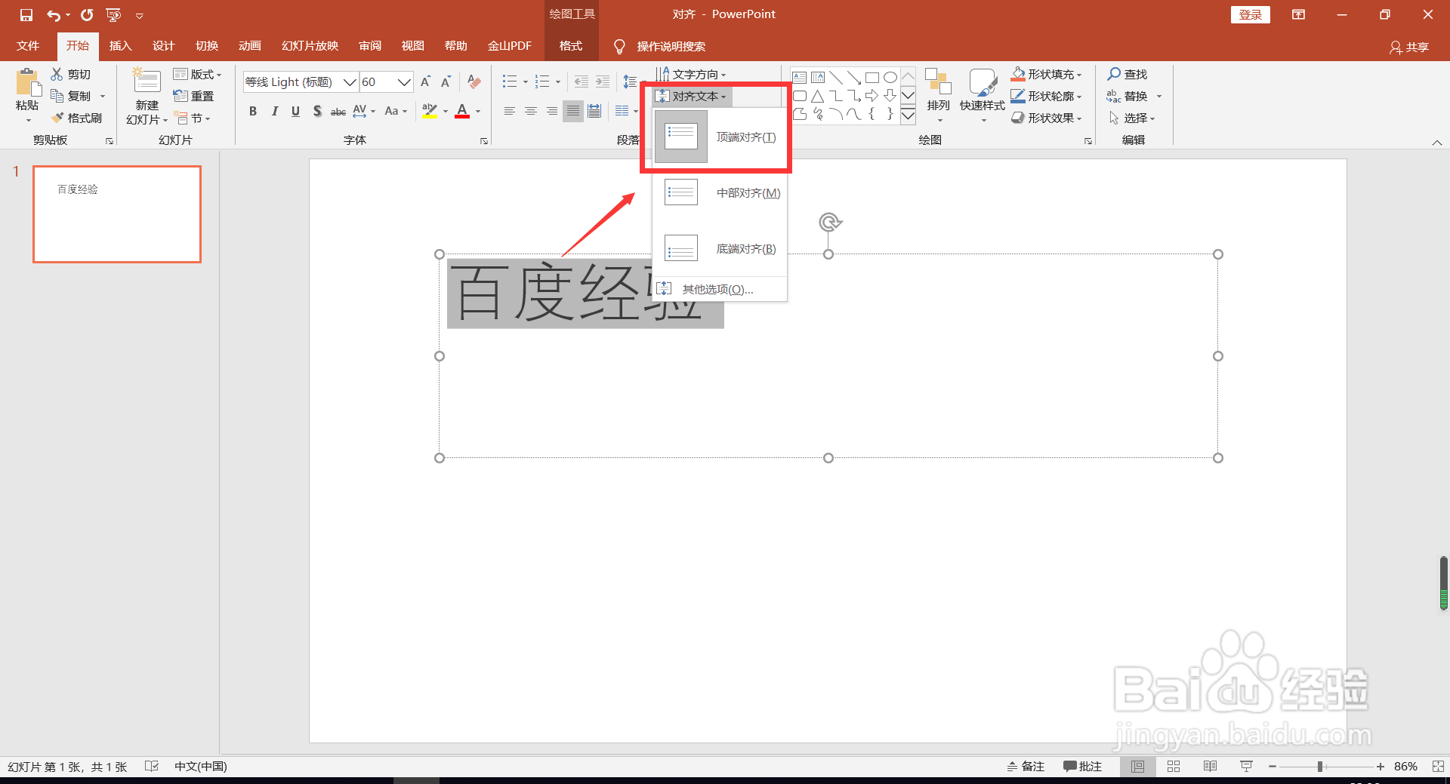
Task: Open the Section (节) dropdown
Action: (192, 118)
